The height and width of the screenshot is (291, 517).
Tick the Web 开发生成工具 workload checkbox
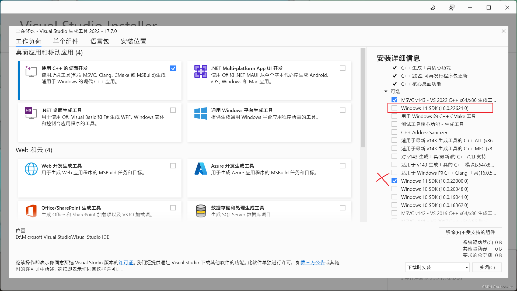(x=173, y=166)
